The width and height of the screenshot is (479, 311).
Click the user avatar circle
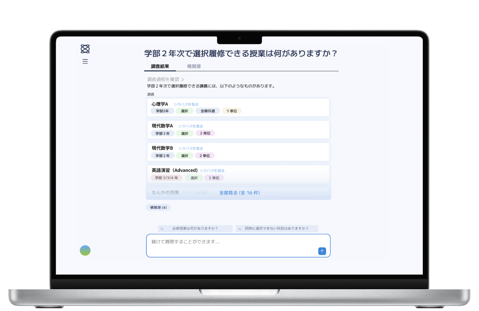tap(85, 251)
